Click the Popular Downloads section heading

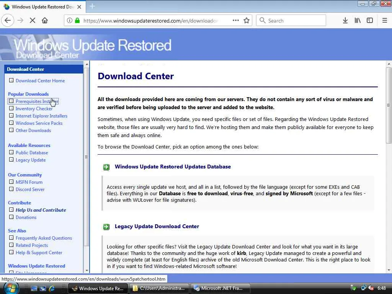28,94
